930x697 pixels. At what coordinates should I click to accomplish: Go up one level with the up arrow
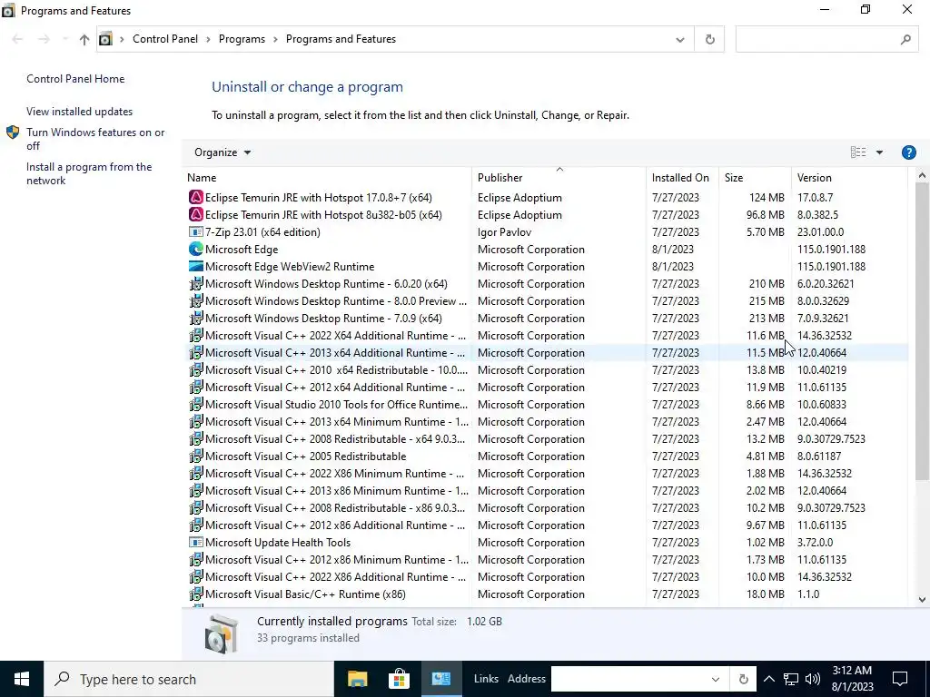click(84, 39)
